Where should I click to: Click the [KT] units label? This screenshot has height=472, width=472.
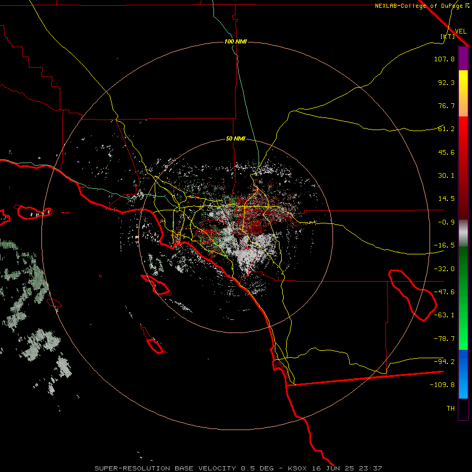tap(448, 36)
